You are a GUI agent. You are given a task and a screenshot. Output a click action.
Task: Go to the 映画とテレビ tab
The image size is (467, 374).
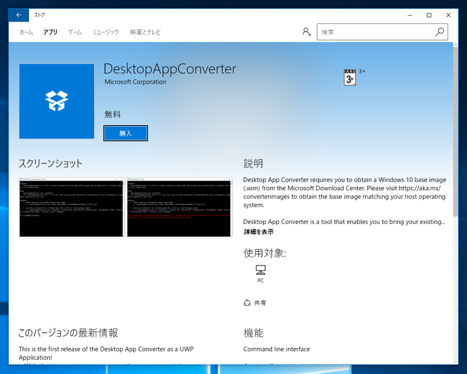pyautogui.click(x=145, y=32)
